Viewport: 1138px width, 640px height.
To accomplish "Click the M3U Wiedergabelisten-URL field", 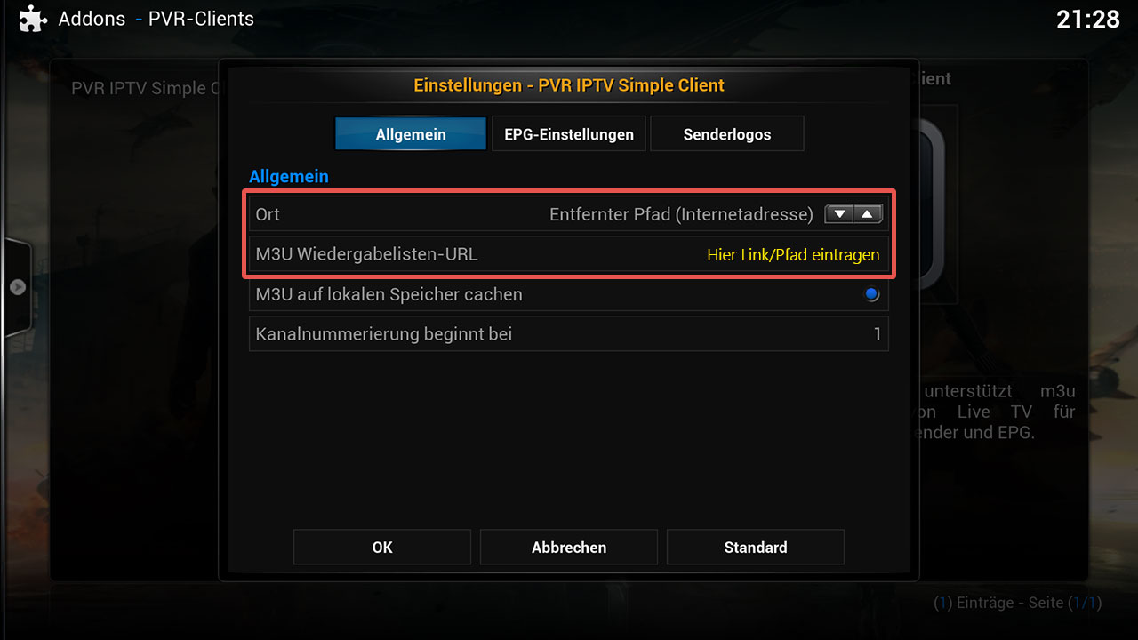I will [x=569, y=254].
